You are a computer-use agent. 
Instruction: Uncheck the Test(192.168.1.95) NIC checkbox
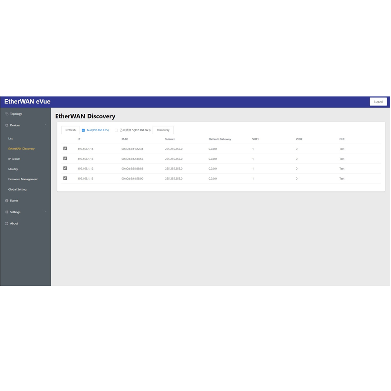(83, 130)
